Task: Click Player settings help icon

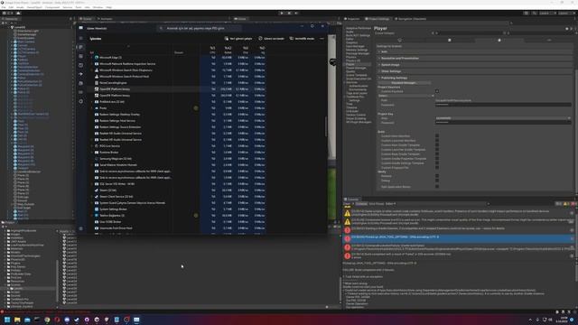Action: coord(567,28)
